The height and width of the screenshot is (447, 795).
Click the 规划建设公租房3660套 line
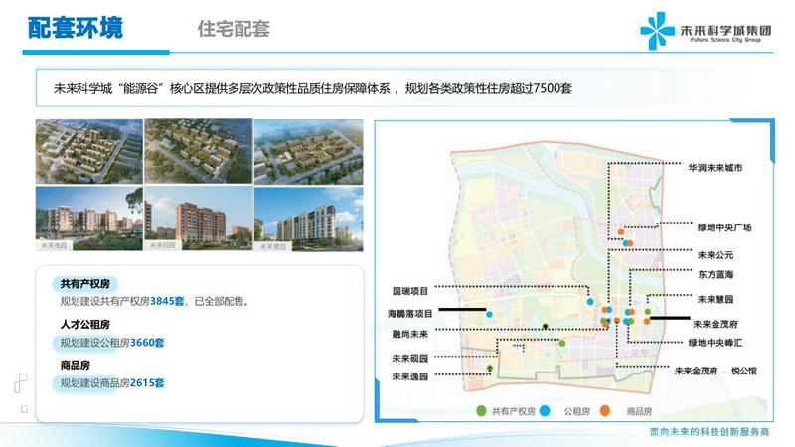click(x=112, y=343)
